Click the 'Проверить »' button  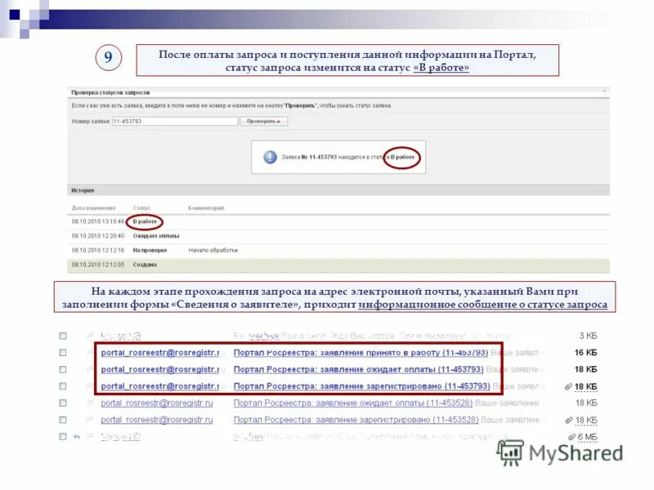(263, 121)
